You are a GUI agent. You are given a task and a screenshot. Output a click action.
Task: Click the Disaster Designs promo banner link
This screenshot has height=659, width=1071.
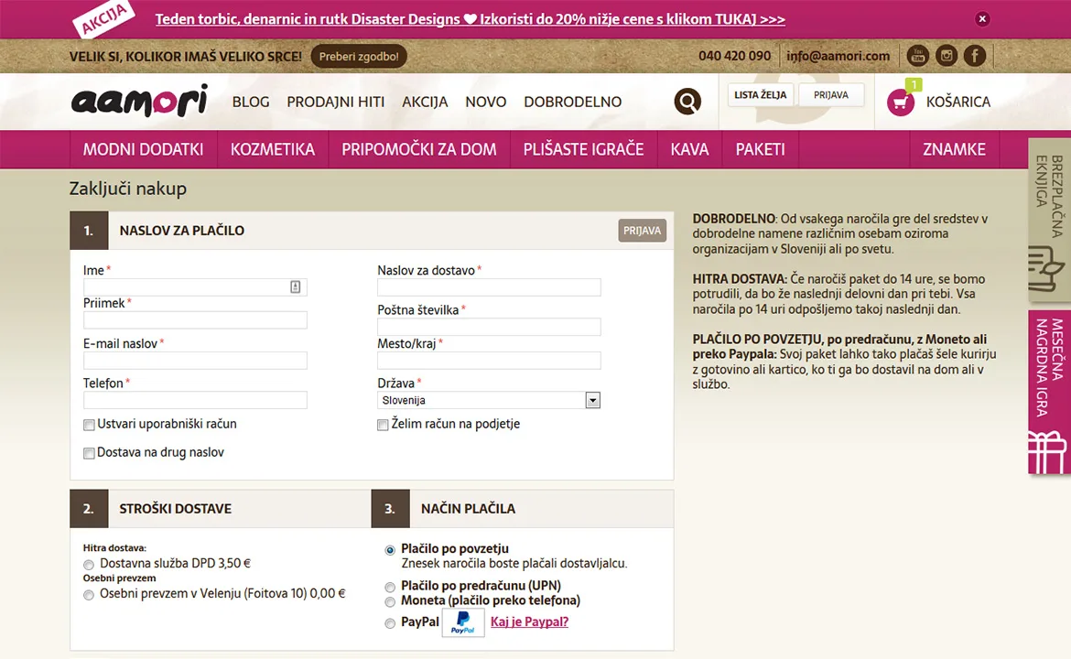click(470, 19)
